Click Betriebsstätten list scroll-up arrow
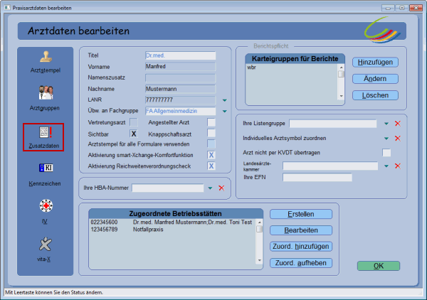Screen dimensions: 427x300 tap(260, 223)
